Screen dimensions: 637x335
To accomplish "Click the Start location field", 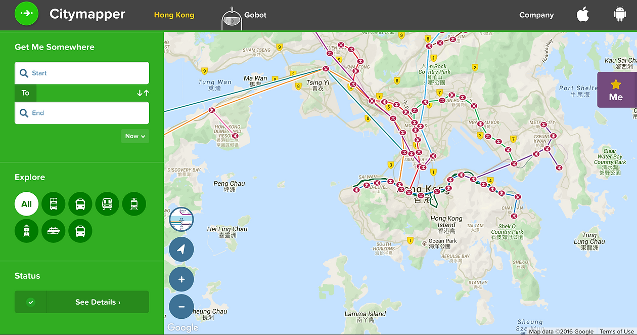I will point(82,73).
